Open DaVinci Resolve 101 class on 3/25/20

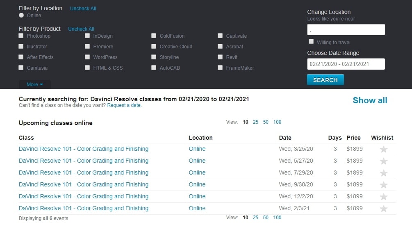click(x=84, y=149)
